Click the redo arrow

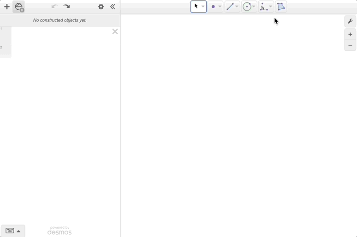67,6
